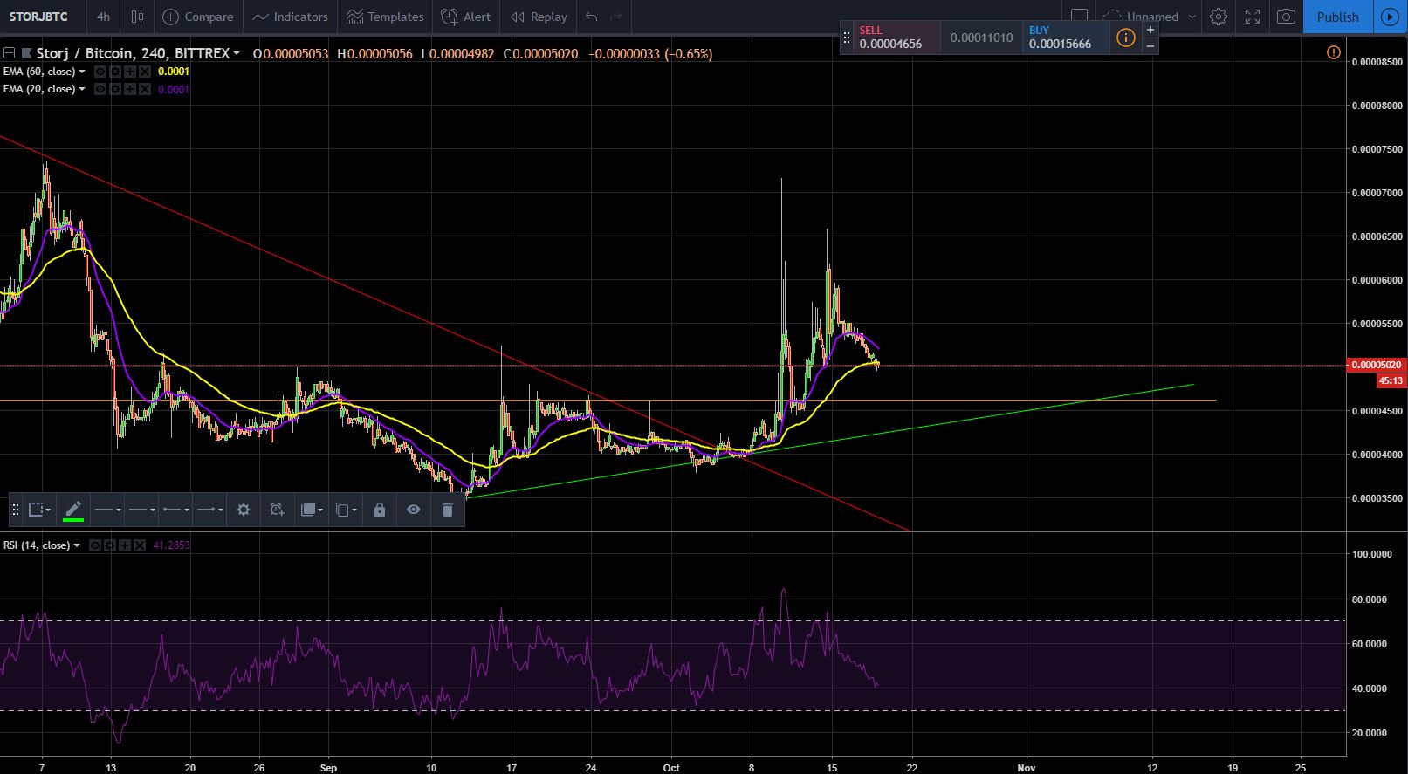Expand EMA (60, close) dropdown arrow
Viewport: 1408px width, 774px height.
82,72
